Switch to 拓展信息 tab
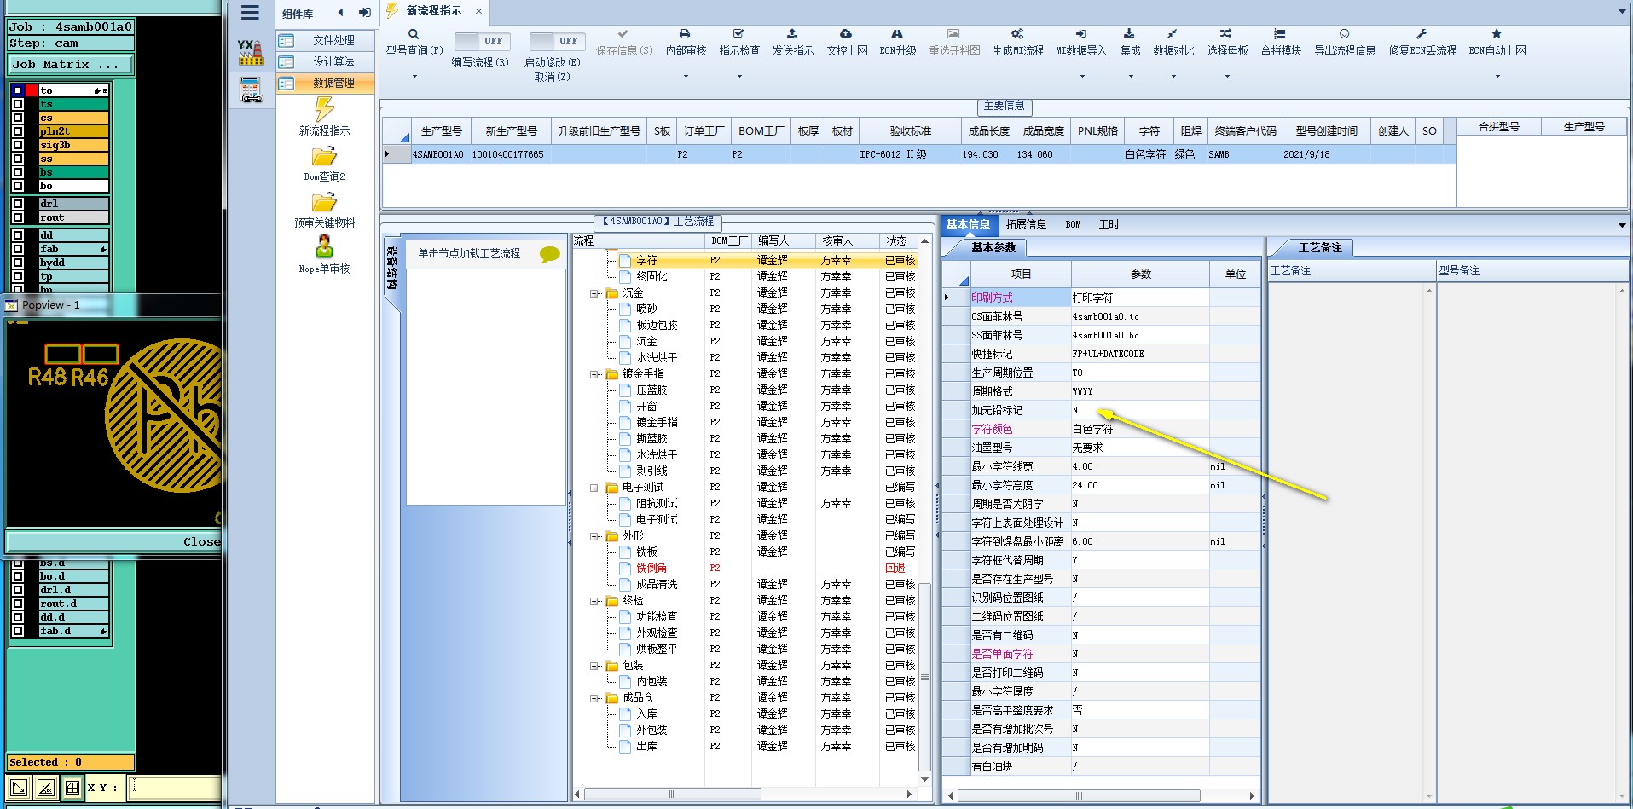The width and height of the screenshot is (1633, 809). 1026,224
